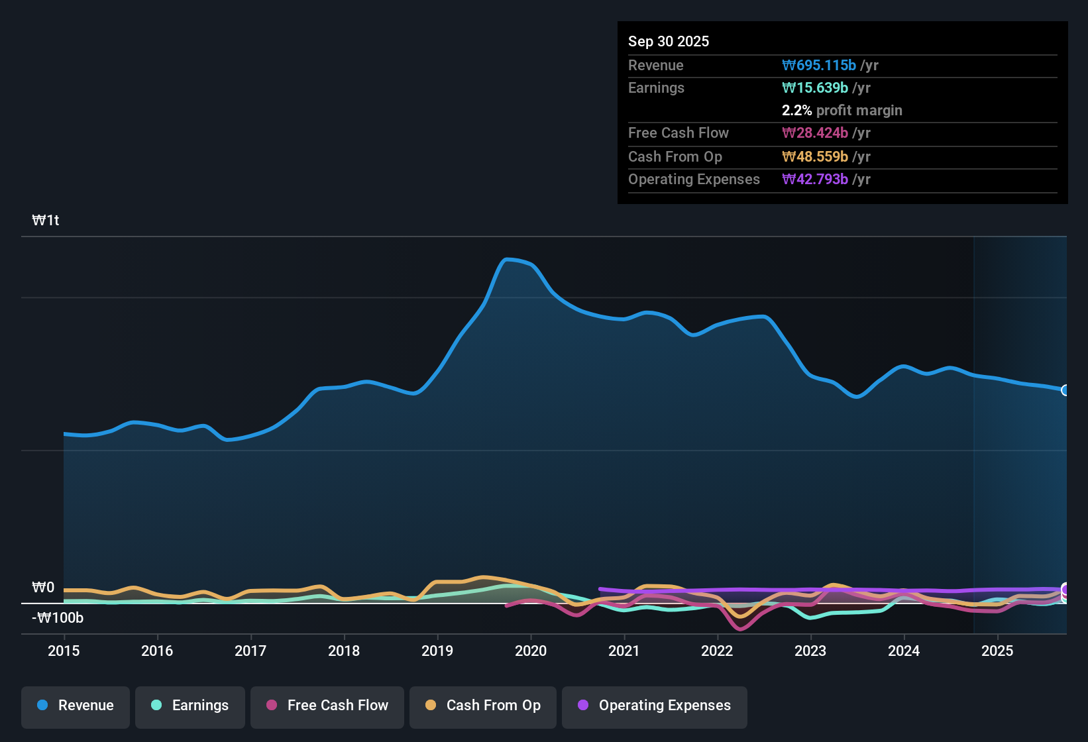1088x742 pixels.
Task: Click the blue Revenue legend dot
Action: tap(42, 706)
